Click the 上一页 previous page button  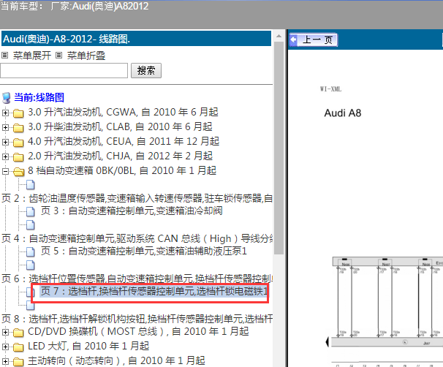[x=314, y=39]
